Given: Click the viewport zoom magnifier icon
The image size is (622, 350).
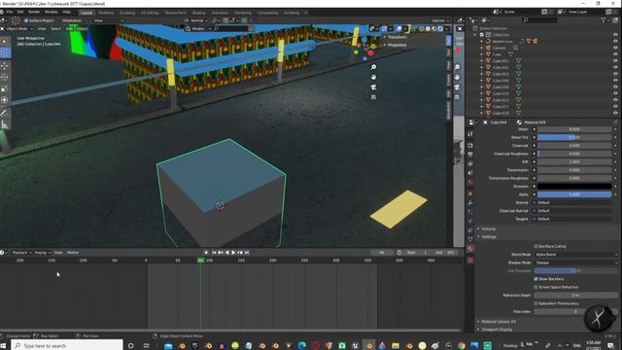Looking at the screenshot, I should tap(373, 67).
